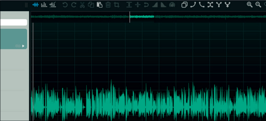Play the selected clip in the sidebar
Screen dimensions: 266x121
24,46
